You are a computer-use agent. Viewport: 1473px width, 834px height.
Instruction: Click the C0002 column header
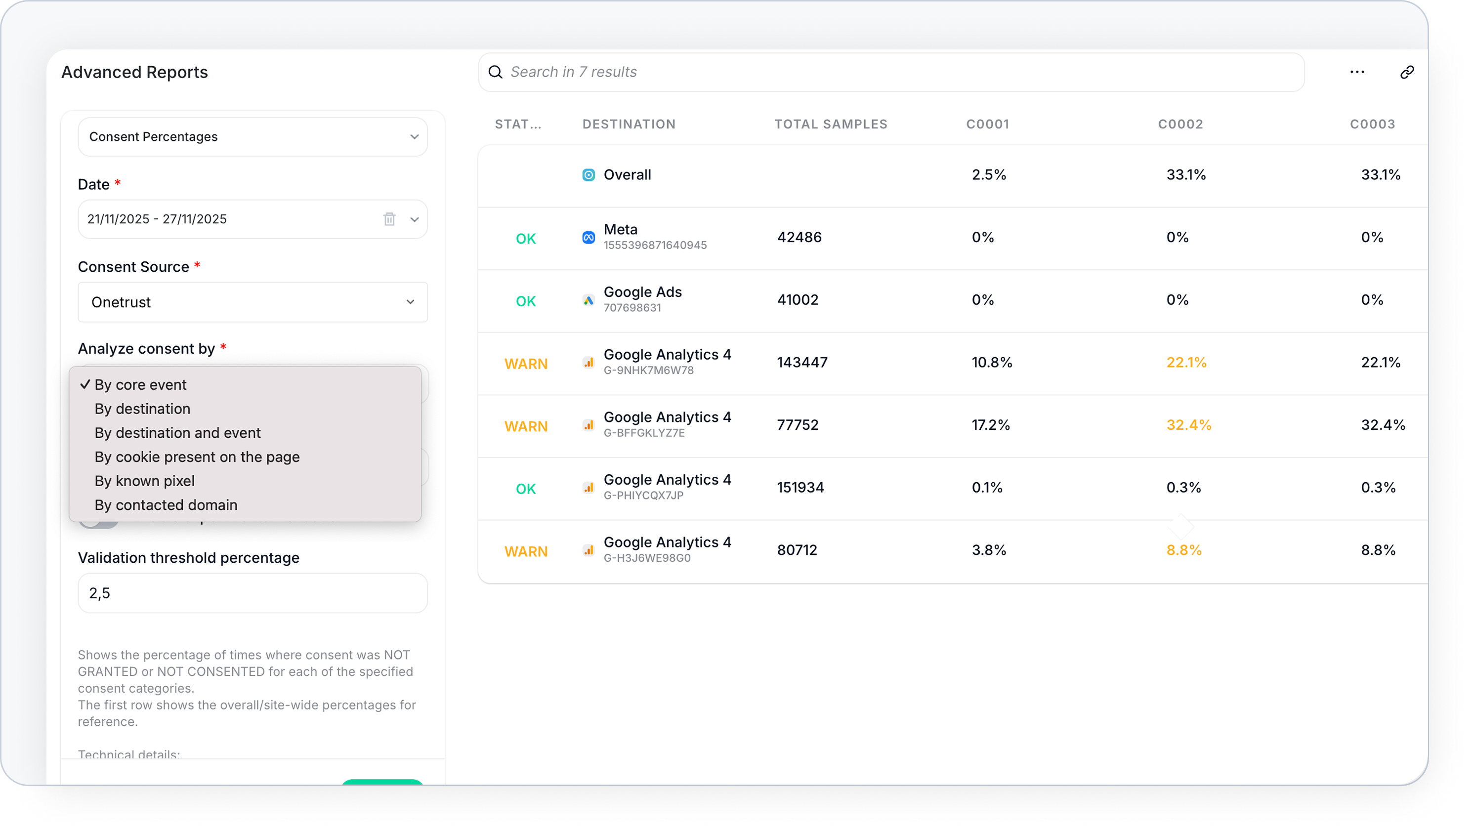(x=1180, y=125)
